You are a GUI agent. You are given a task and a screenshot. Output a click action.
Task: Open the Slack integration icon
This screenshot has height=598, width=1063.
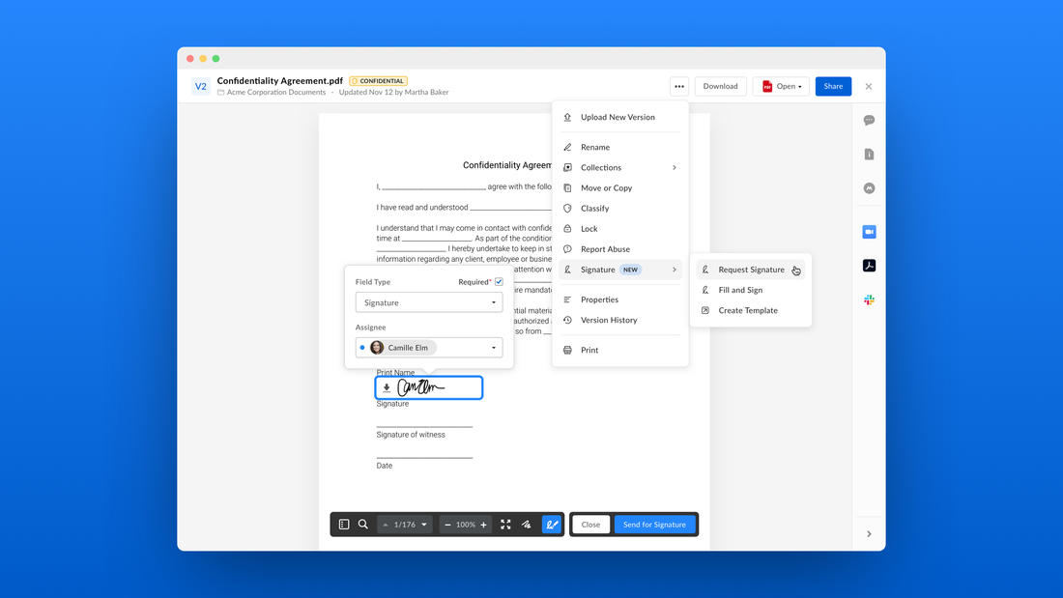869,299
